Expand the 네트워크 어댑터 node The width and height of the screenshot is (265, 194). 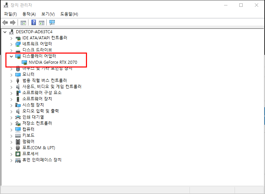pos(11,44)
